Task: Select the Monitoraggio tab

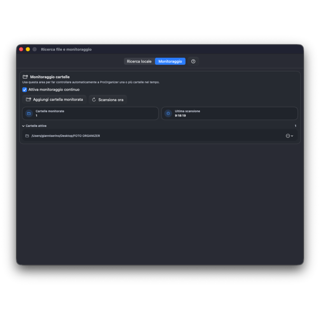Action: click(x=170, y=61)
